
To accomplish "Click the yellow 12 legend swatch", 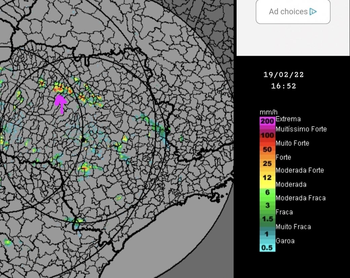I will [x=267, y=178].
